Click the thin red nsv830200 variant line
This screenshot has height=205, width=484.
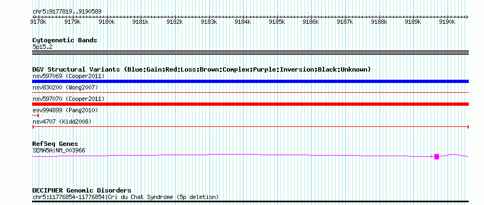[250, 92]
